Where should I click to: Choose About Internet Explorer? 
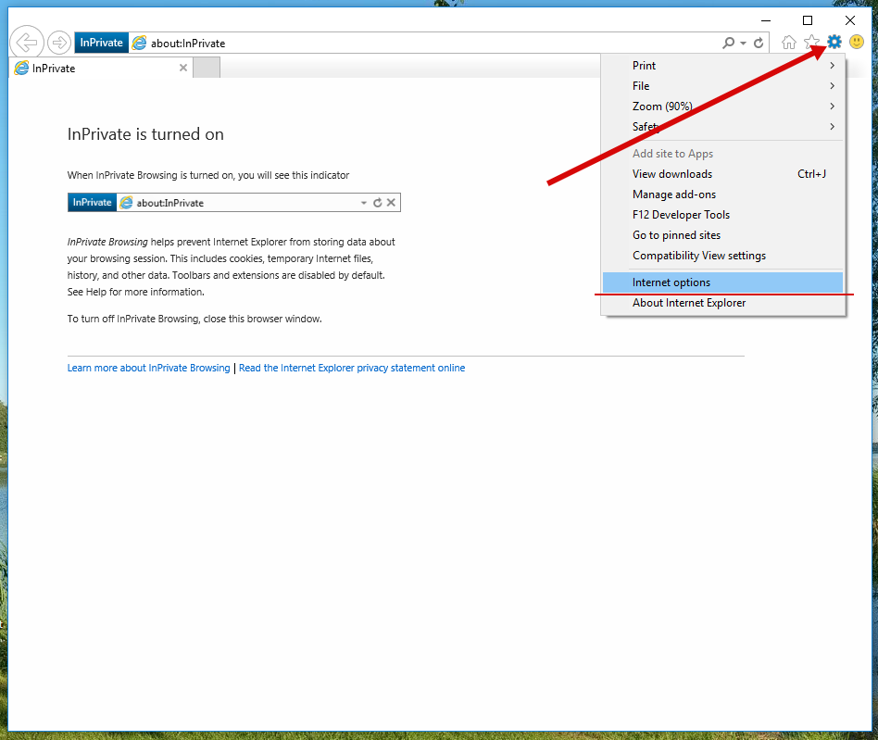click(x=722, y=303)
